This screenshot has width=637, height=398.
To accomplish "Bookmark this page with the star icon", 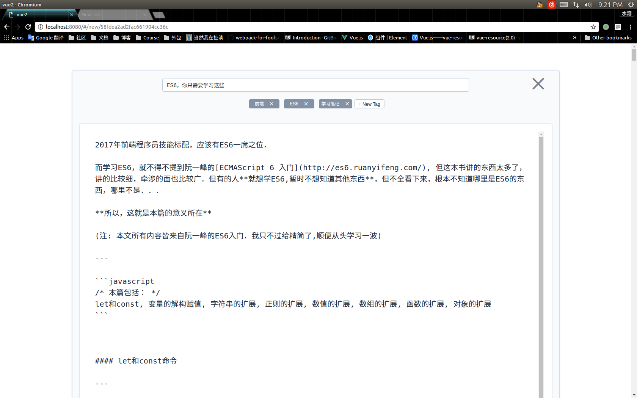I will tap(593, 27).
